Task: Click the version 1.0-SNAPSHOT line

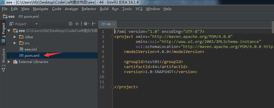Action: click(161, 72)
